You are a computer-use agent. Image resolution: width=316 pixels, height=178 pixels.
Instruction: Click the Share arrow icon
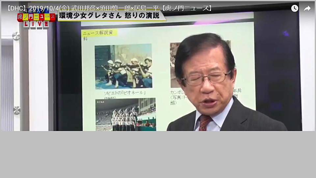click(x=307, y=9)
